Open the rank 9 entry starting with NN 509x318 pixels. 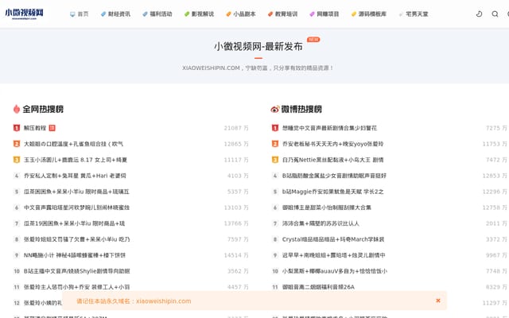[75, 255]
